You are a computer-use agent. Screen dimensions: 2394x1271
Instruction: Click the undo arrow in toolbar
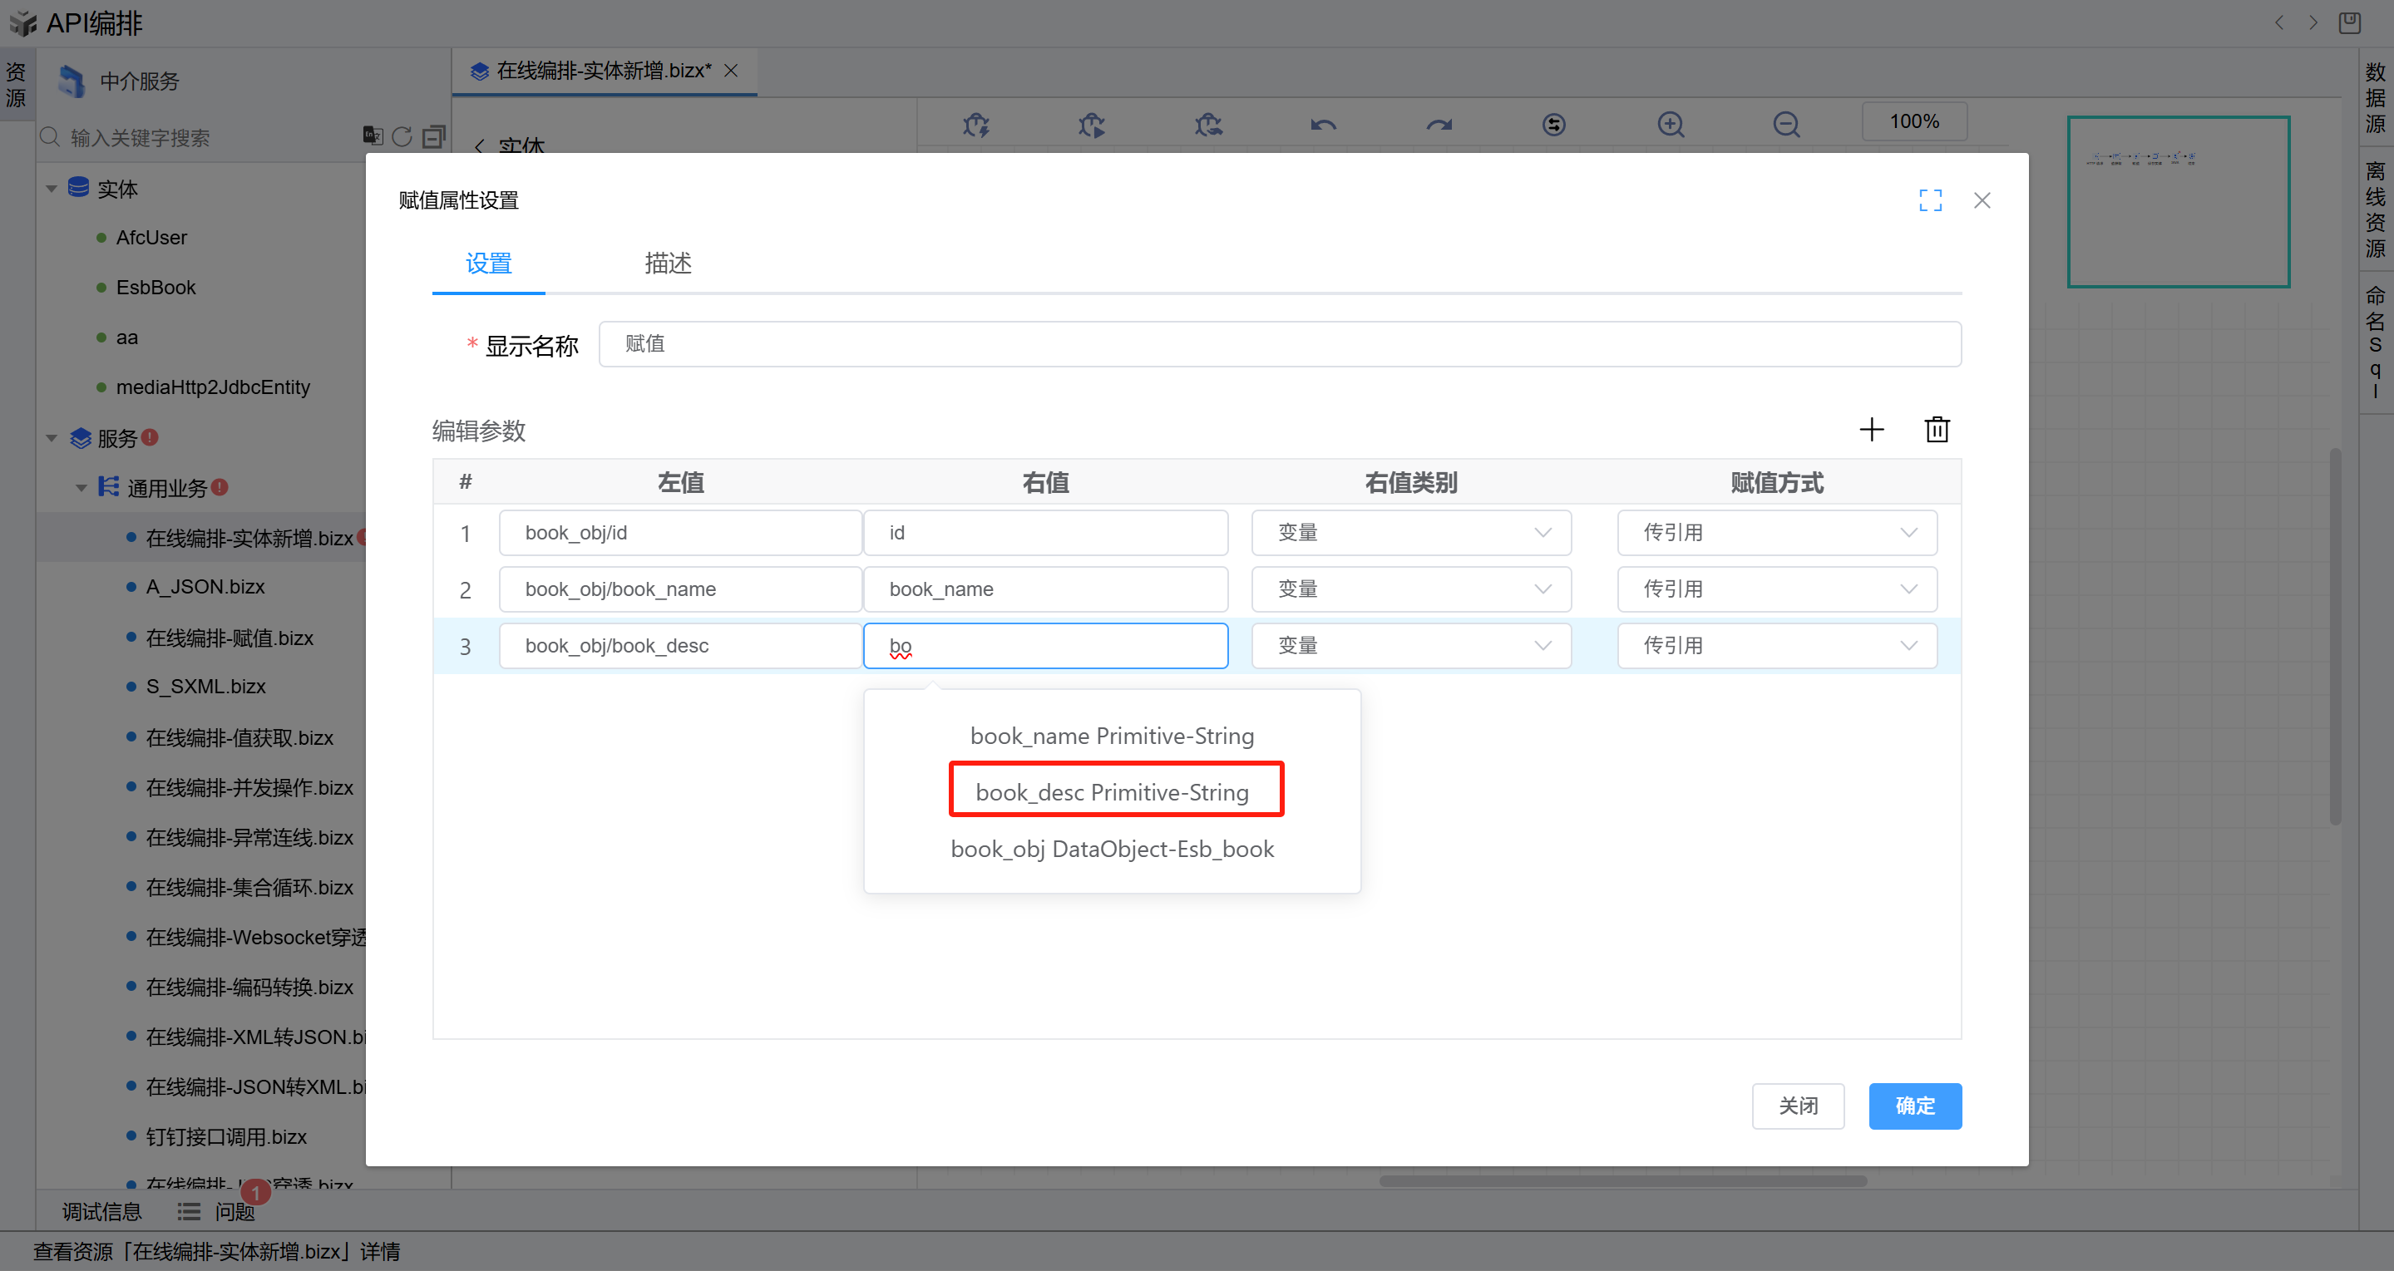click(x=1322, y=125)
